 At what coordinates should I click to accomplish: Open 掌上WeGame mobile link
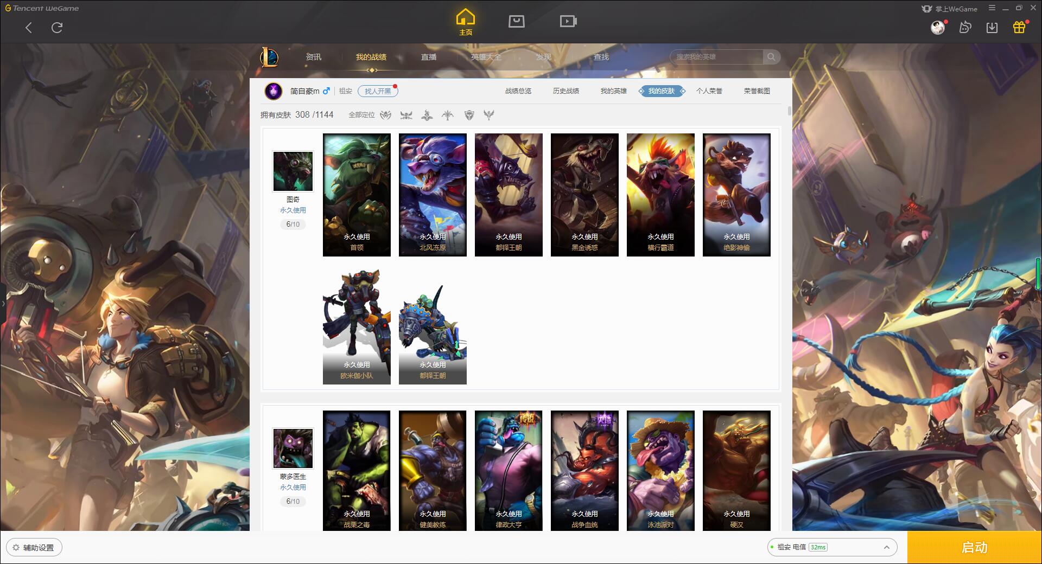[949, 9]
